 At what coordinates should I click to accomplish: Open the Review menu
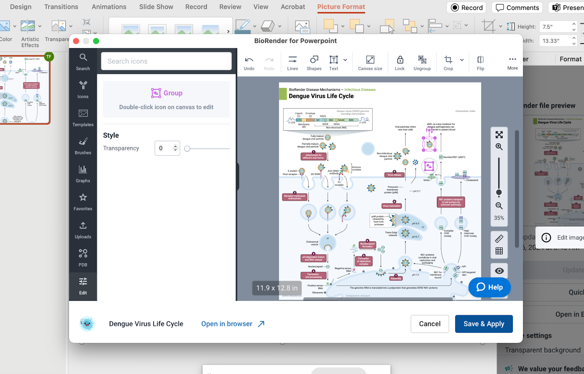click(230, 7)
